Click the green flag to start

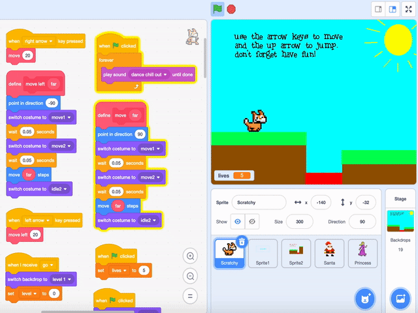coord(216,9)
